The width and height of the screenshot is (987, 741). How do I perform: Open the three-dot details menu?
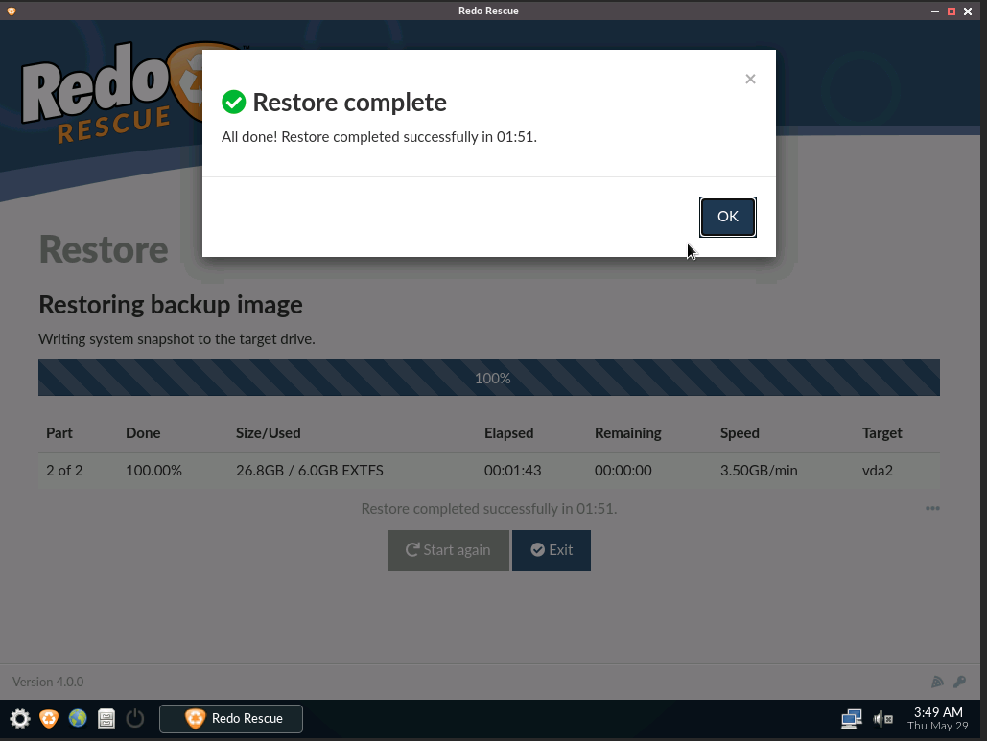click(x=933, y=508)
